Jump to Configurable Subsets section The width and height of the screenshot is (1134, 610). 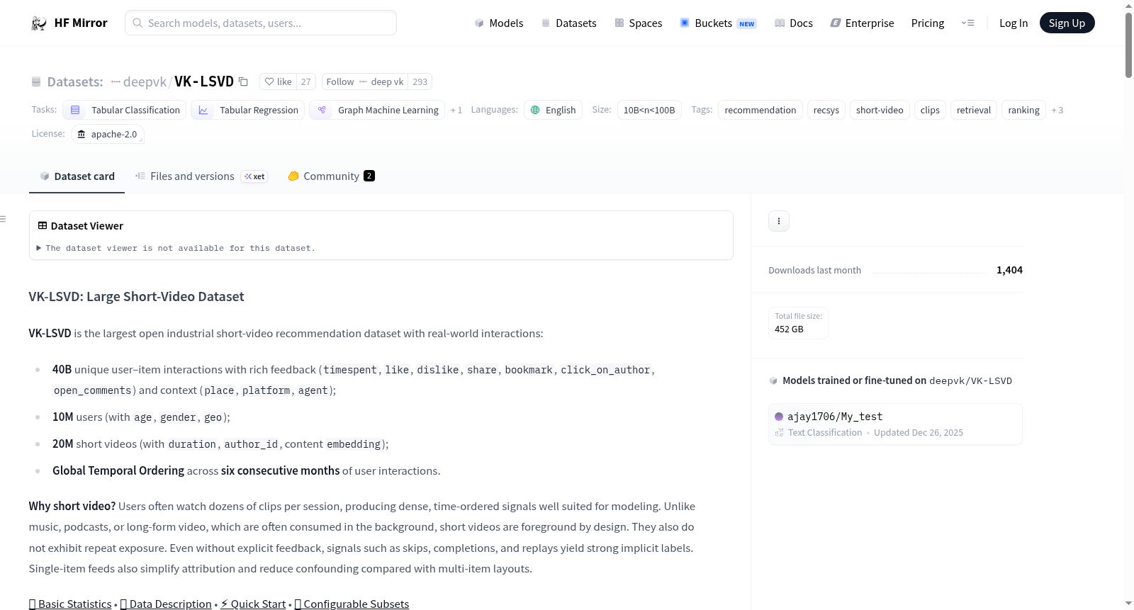[352, 604]
